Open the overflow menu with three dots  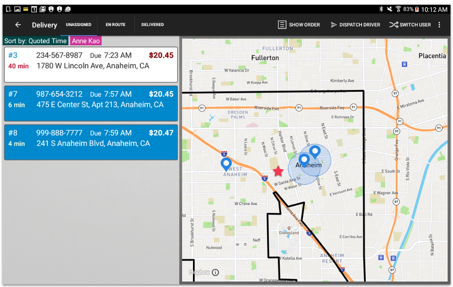[439, 25]
